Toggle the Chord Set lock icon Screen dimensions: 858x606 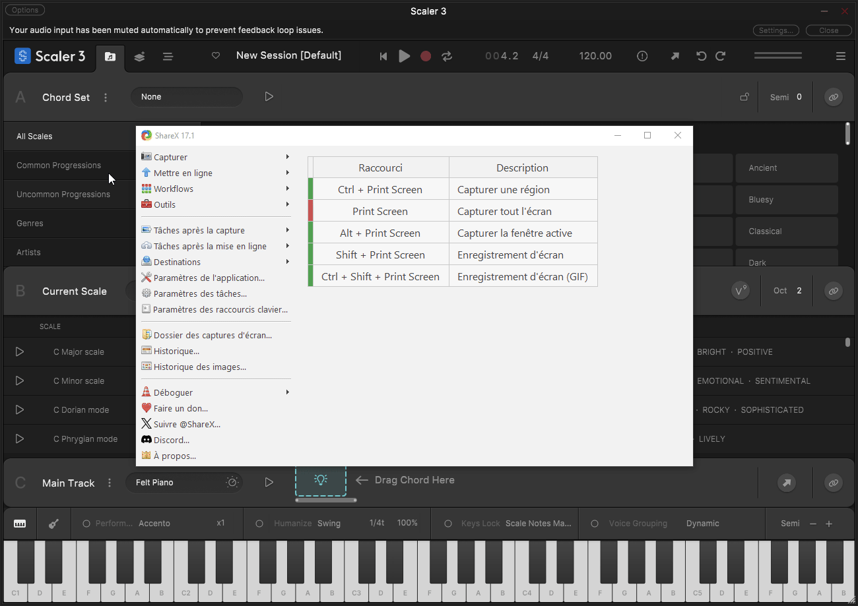coord(744,97)
